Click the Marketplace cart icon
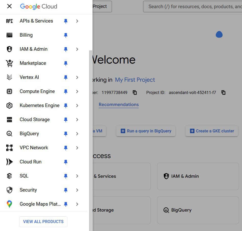242x231 pixels. (x=9, y=63)
